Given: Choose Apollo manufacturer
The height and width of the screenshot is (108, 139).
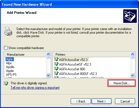Looking at the screenshot, I should [x=10, y=67].
